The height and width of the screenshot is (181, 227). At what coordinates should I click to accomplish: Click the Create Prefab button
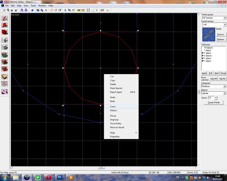(x=214, y=103)
